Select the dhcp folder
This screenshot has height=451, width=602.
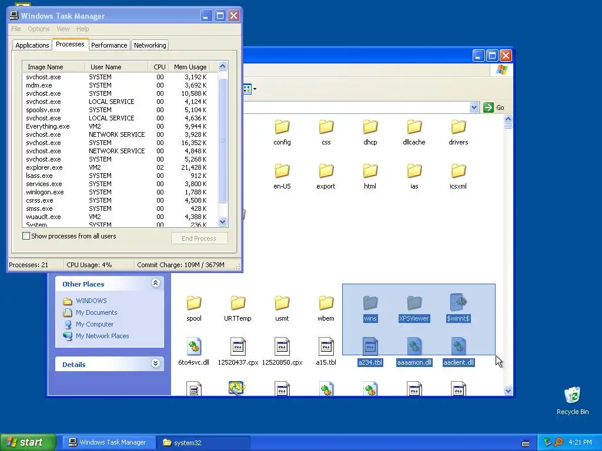tap(370, 132)
